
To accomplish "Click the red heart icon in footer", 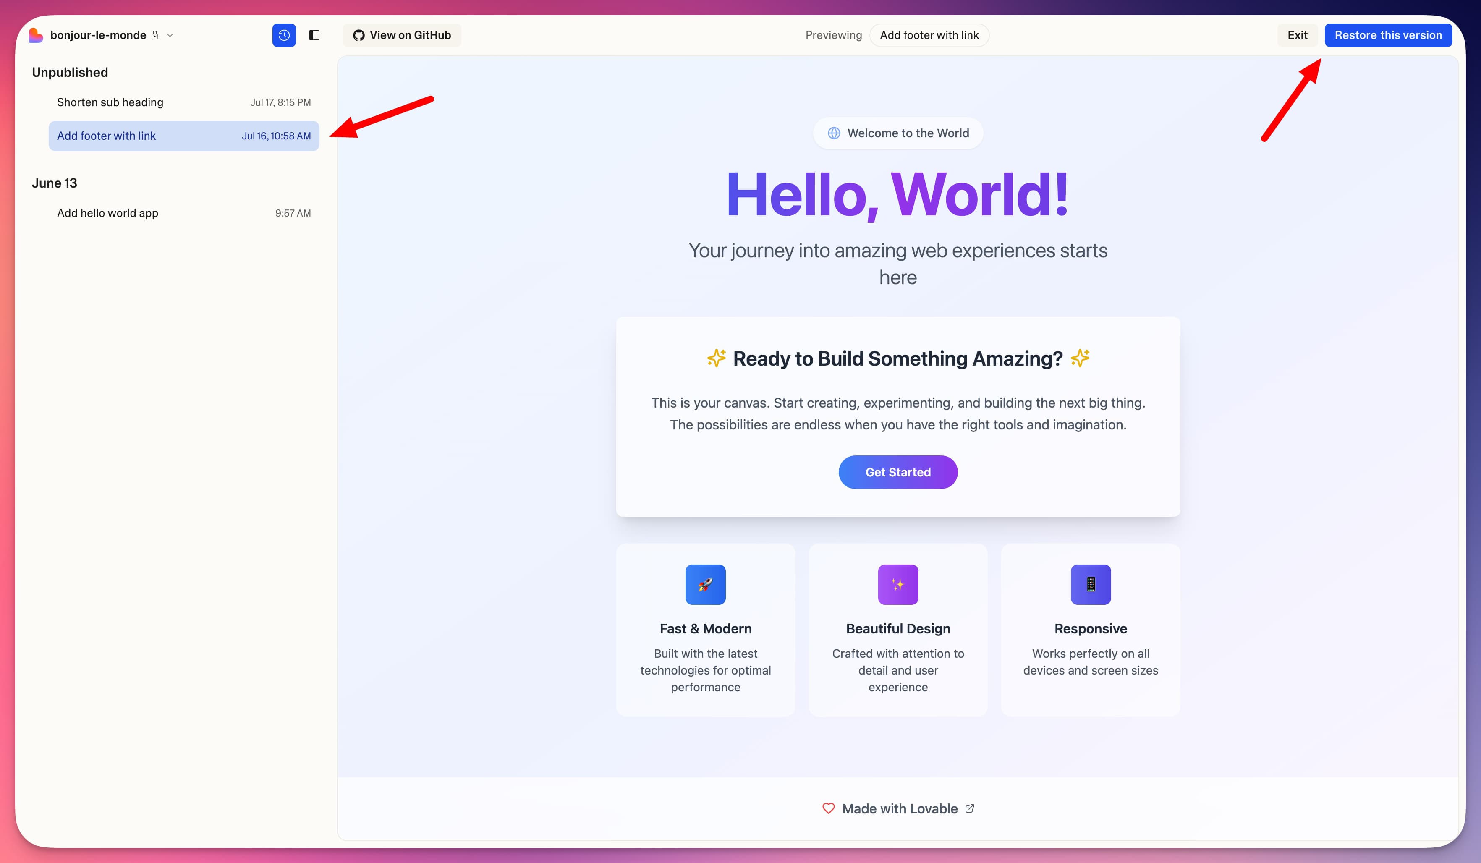I will [x=828, y=809].
